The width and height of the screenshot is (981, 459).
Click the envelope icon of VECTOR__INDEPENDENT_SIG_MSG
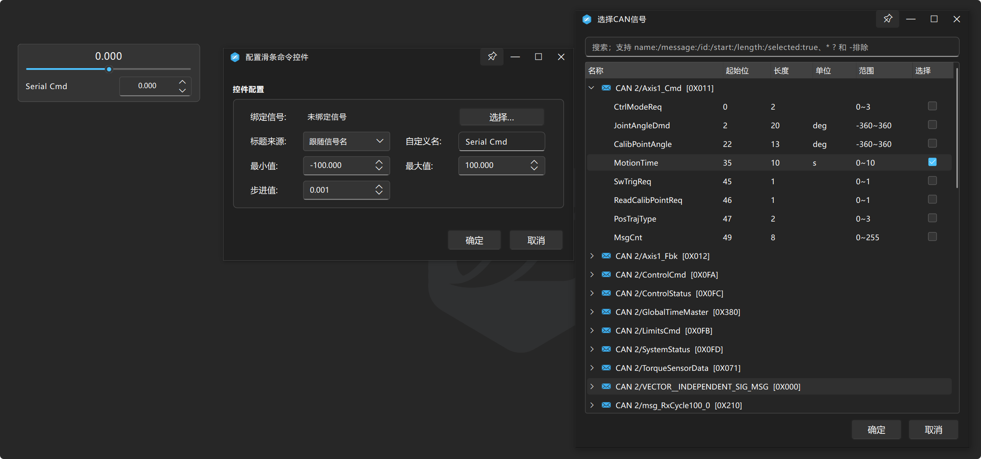tap(606, 386)
